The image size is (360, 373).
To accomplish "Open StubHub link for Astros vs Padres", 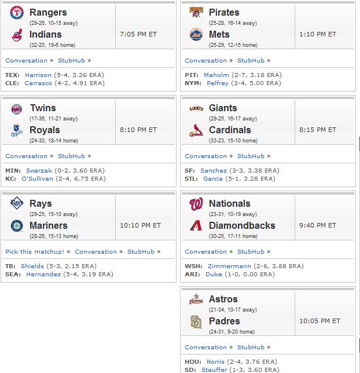I will click(x=251, y=348).
